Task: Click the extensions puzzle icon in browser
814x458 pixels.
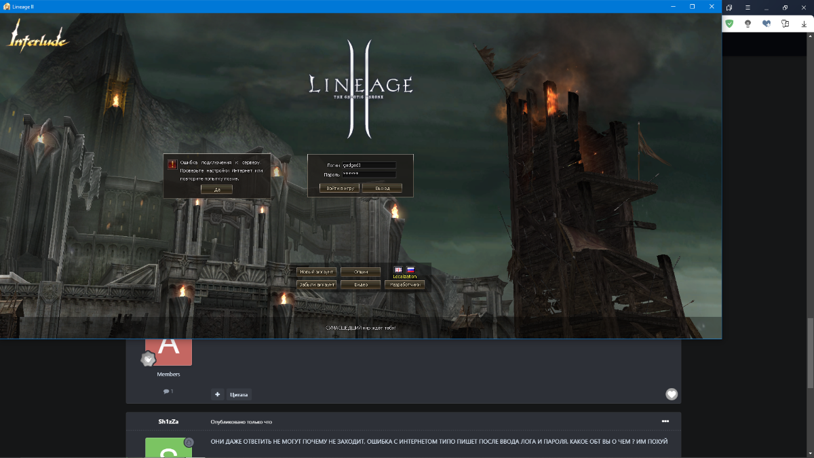Action: (x=785, y=23)
